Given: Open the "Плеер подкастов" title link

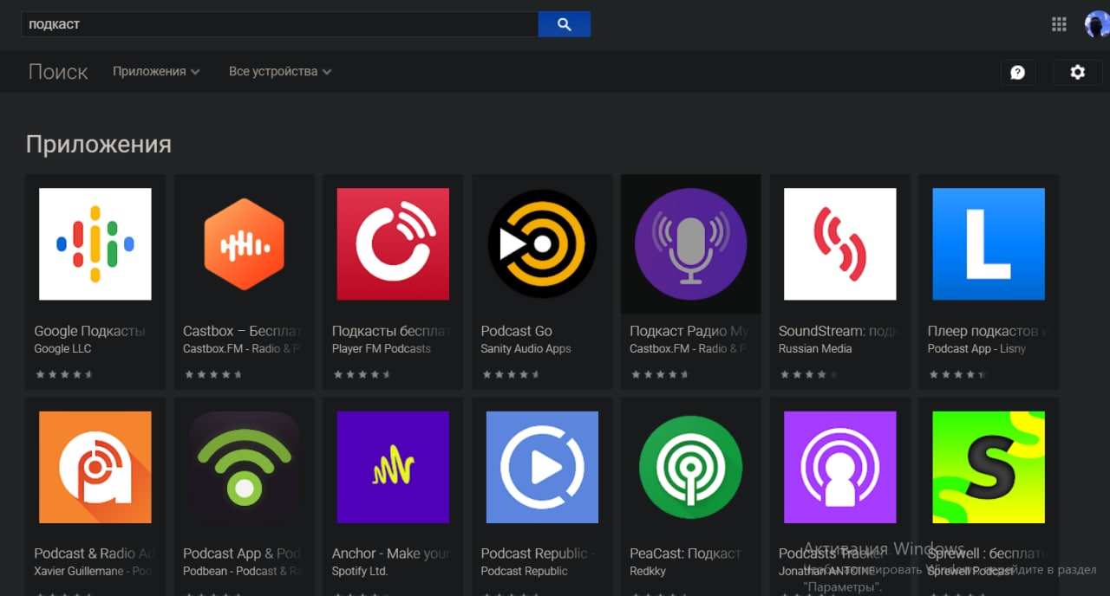Looking at the screenshot, I should [989, 331].
